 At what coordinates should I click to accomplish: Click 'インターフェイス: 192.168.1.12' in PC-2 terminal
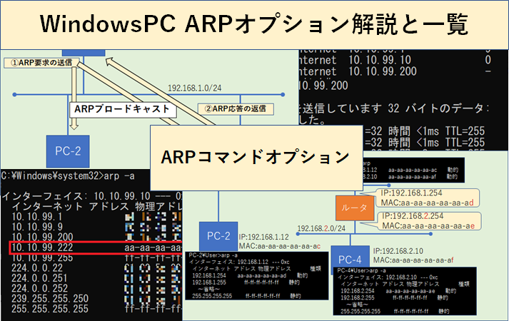tap(239, 262)
